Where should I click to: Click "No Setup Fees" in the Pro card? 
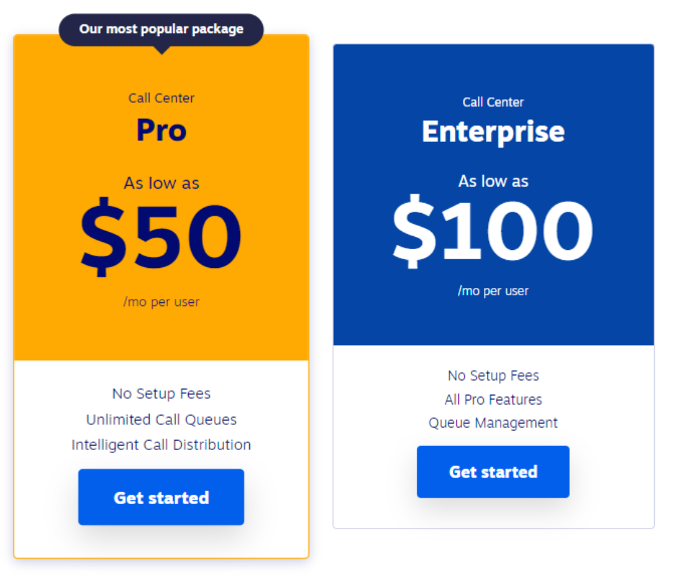pyautogui.click(x=161, y=394)
